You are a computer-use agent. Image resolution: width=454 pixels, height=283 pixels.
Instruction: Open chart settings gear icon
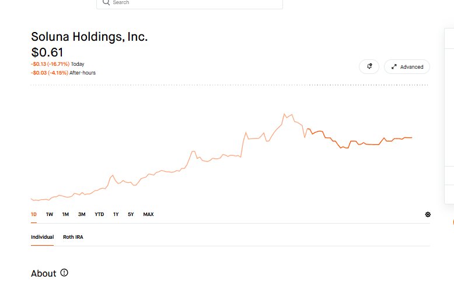coord(428,214)
